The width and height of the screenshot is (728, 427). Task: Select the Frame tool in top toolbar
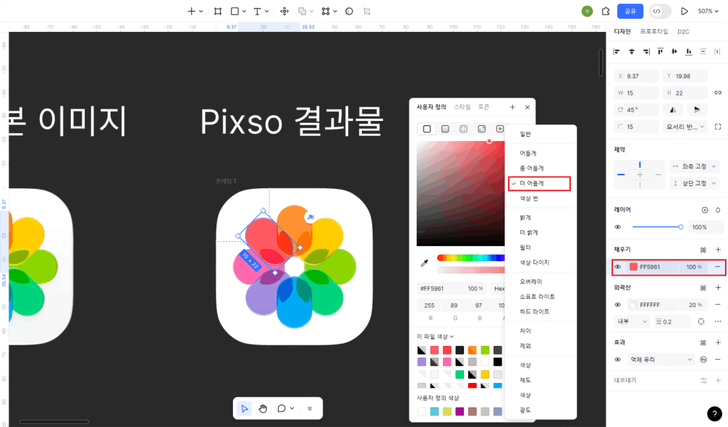pyautogui.click(x=218, y=11)
